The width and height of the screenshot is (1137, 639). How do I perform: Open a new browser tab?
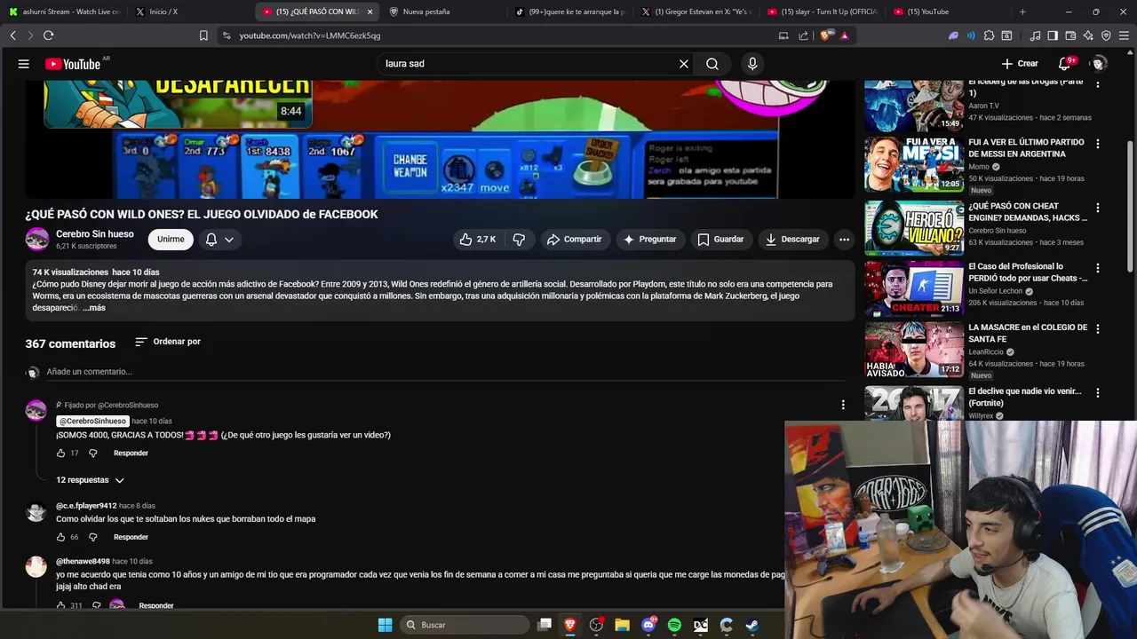click(x=1022, y=12)
